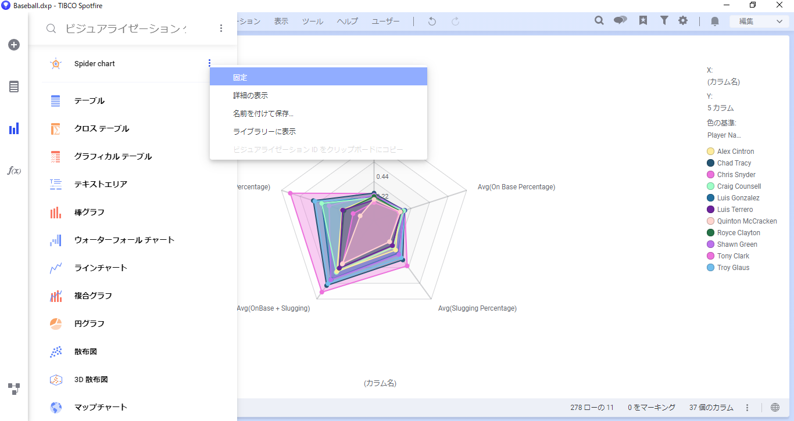This screenshot has width=794, height=421.
Task: Open Spider chart three-dot menu
Action: click(209, 63)
